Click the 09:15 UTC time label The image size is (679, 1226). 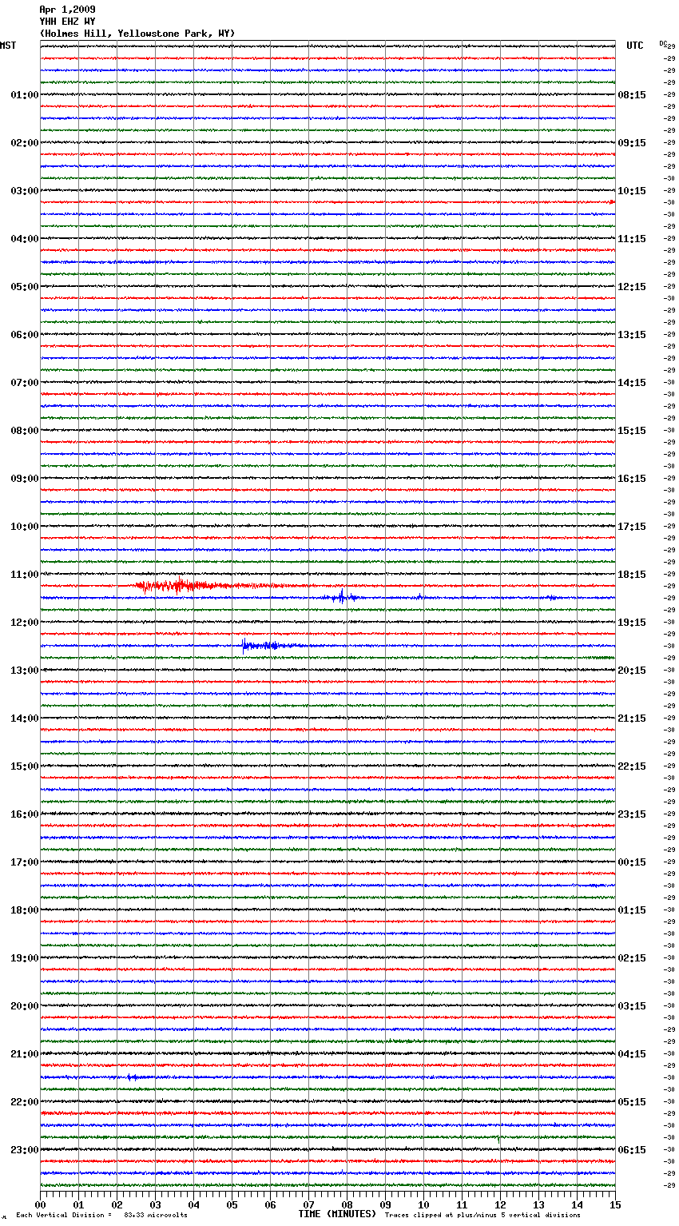click(632, 143)
